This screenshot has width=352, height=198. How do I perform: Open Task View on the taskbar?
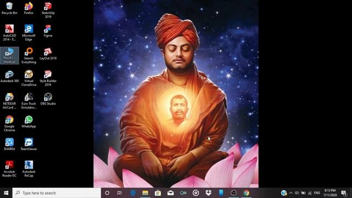[119, 193]
